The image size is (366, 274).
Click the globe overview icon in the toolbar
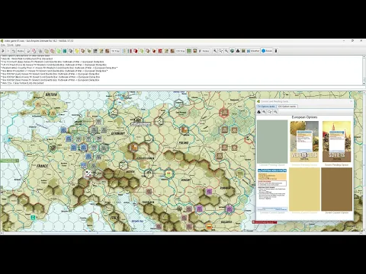pyautogui.click(x=232, y=51)
